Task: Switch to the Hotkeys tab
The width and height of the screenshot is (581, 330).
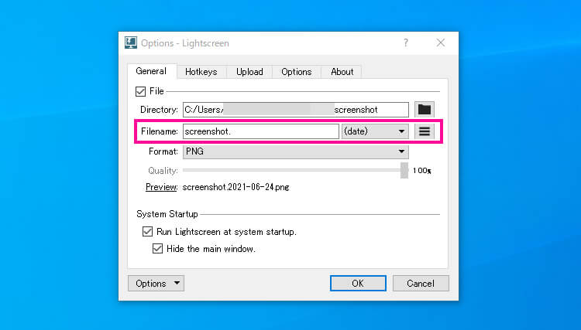Action: (201, 72)
